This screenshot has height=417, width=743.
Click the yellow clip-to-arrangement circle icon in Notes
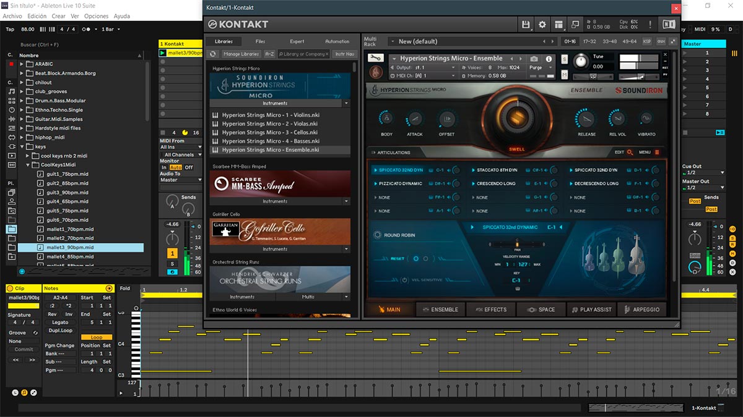pos(110,289)
